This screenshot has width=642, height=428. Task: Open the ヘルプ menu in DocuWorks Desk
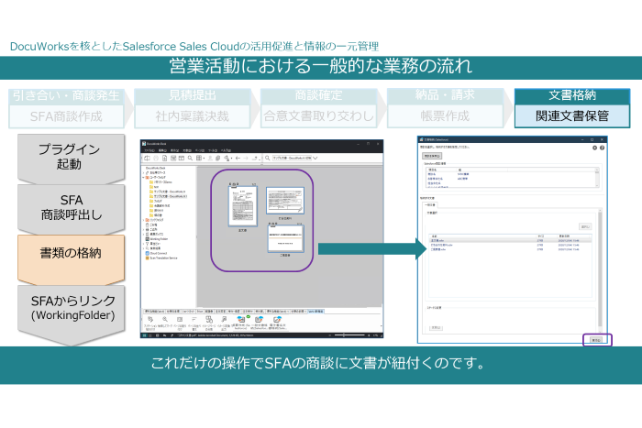pos(226,150)
